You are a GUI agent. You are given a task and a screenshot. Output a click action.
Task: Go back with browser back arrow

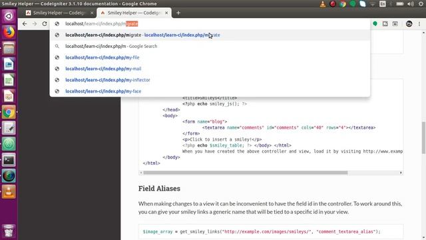coord(25,24)
